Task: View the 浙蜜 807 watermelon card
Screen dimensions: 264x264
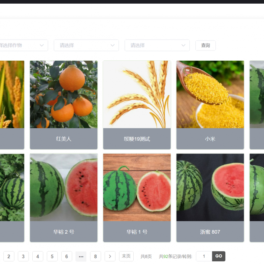Action: pyautogui.click(x=210, y=198)
